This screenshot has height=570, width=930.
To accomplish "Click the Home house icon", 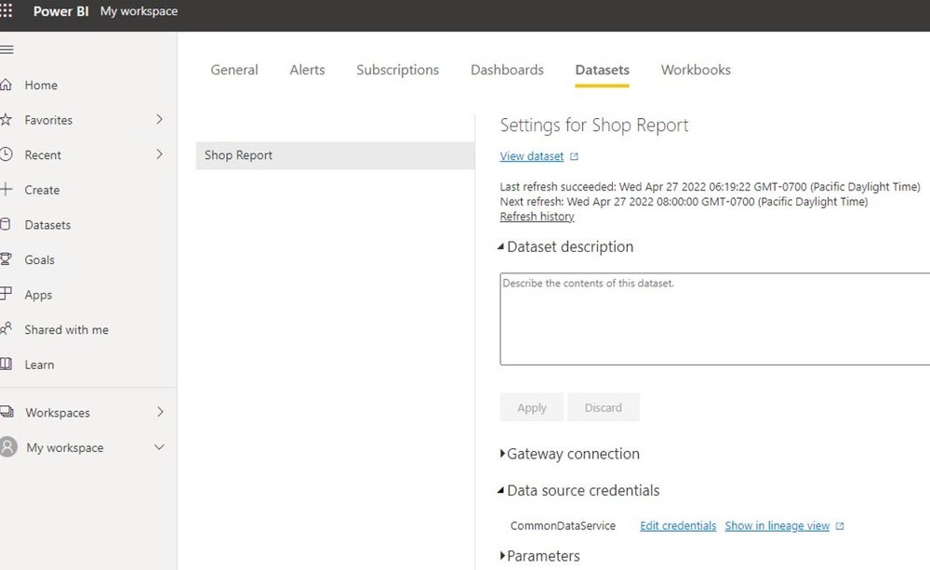I will (6, 85).
